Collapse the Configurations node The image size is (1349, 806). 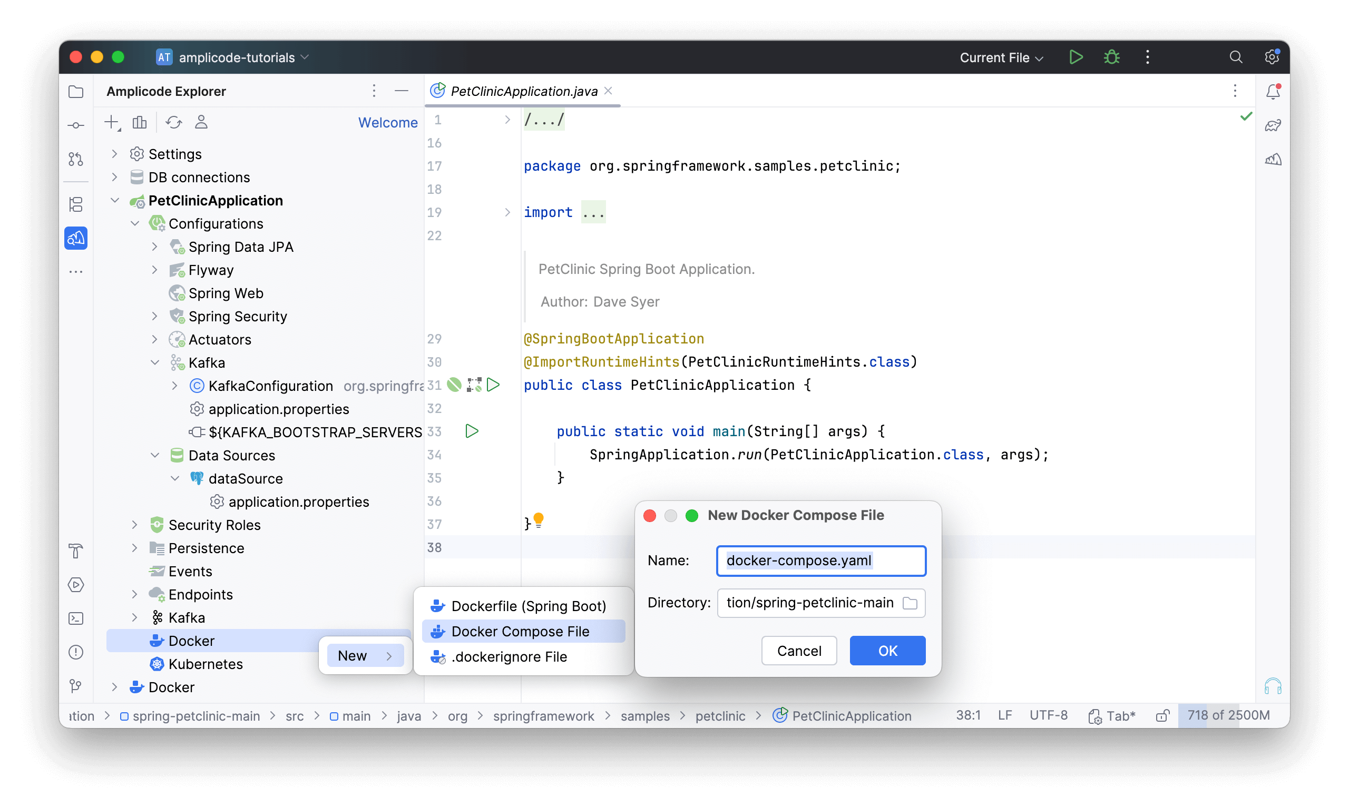point(135,224)
